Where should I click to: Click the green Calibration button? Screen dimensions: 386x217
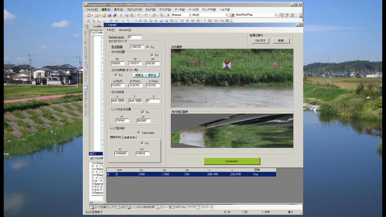click(x=232, y=161)
